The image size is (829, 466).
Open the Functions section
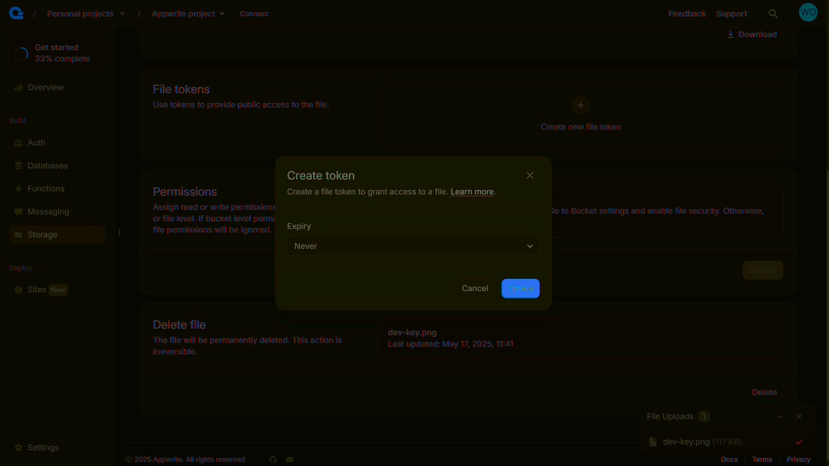click(x=45, y=188)
